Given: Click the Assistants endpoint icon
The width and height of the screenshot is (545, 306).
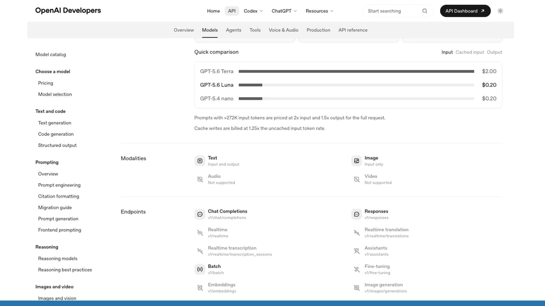Looking at the screenshot, I should tap(357, 251).
